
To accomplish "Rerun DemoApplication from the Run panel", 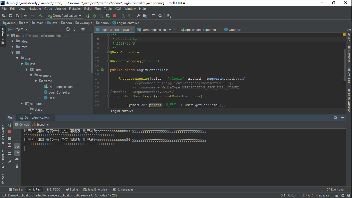I will 10,125.
